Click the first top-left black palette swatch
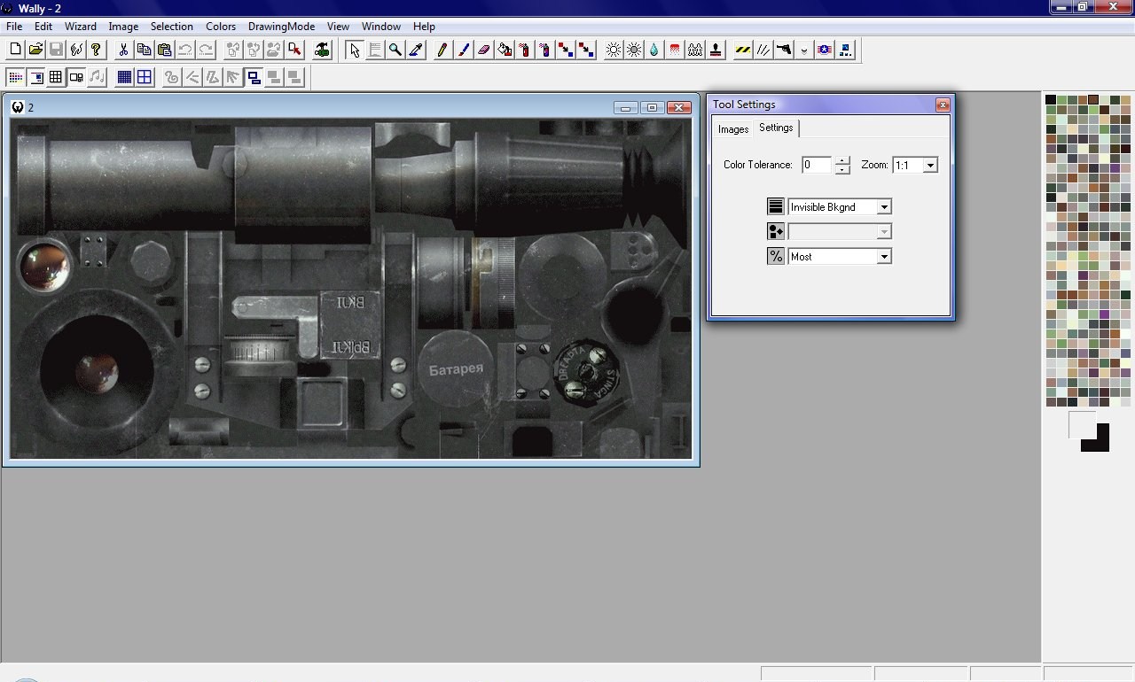The height and width of the screenshot is (682, 1135). pyautogui.click(x=1051, y=100)
